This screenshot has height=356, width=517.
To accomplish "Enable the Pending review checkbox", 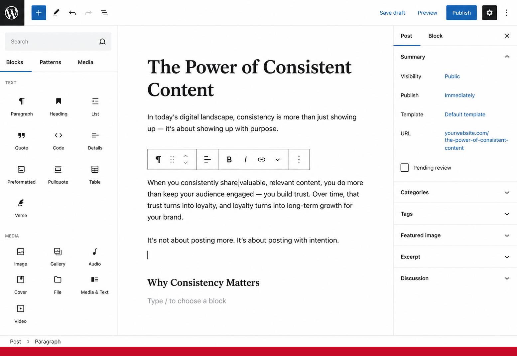I will tap(404, 168).
